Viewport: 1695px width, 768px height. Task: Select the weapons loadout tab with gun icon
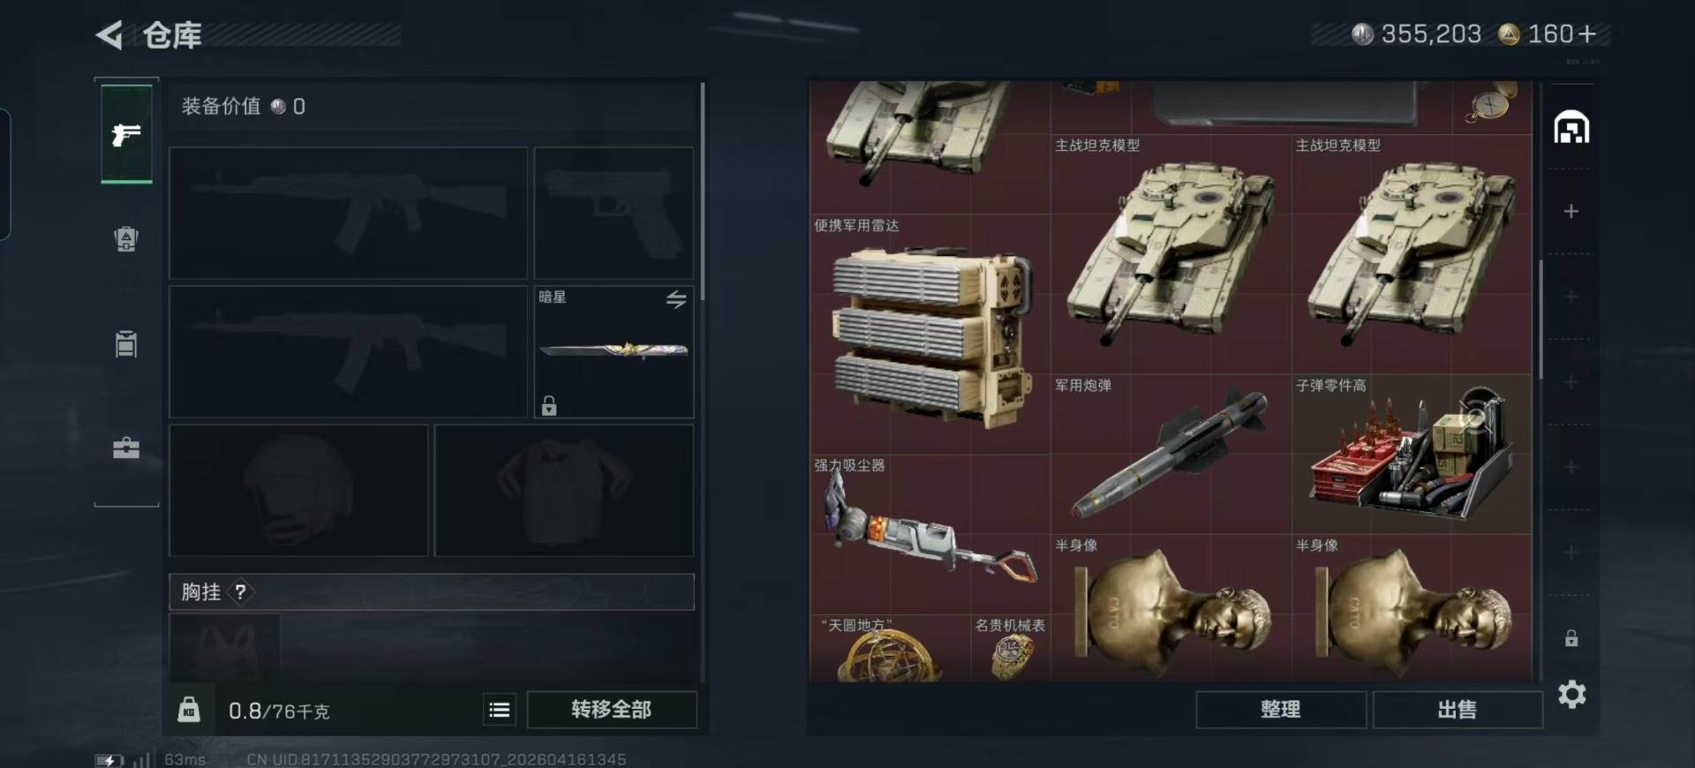(126, 134)
